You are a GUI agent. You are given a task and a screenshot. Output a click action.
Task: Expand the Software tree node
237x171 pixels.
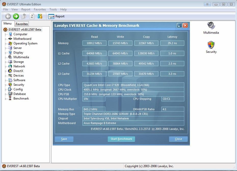[6, 80]
